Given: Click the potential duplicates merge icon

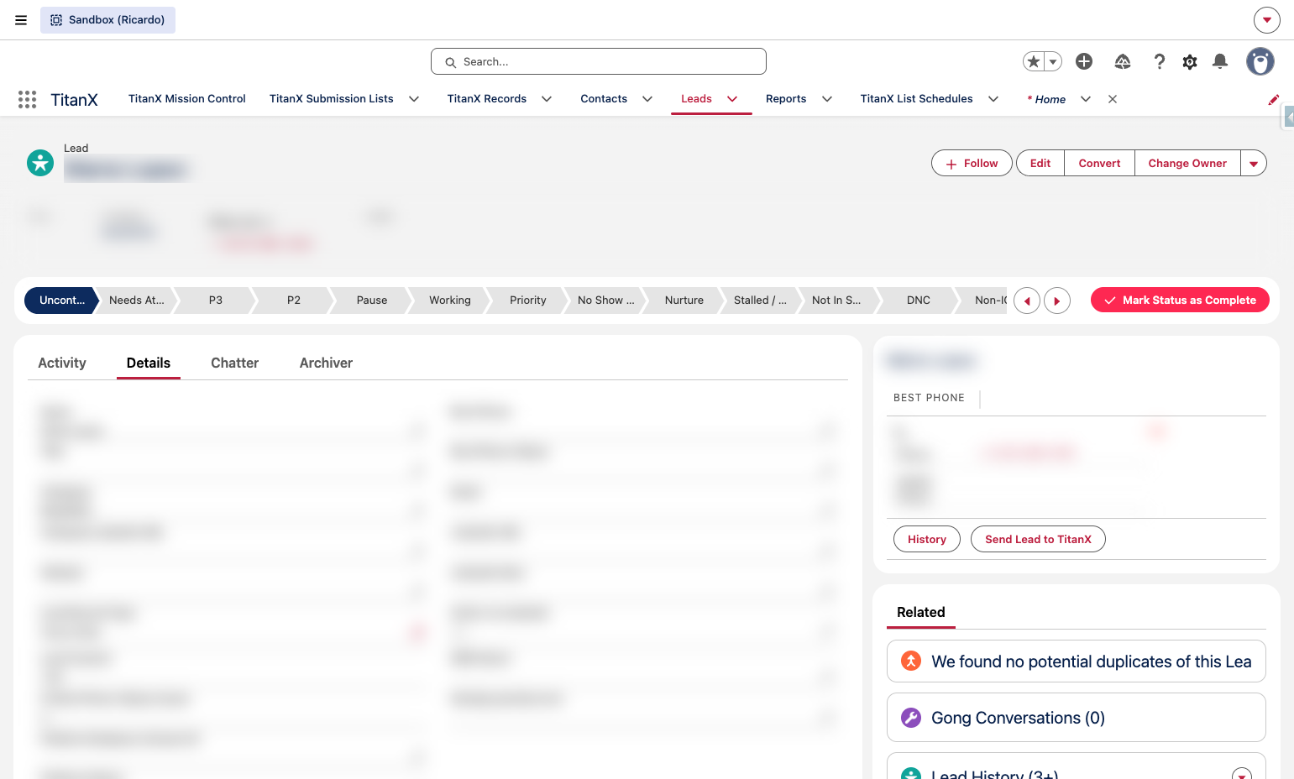Looking at the screenshot, I should 911,661.
